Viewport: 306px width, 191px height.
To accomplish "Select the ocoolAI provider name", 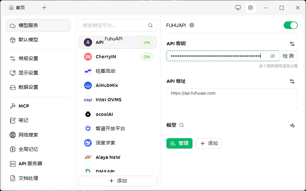I will point(104,114).
